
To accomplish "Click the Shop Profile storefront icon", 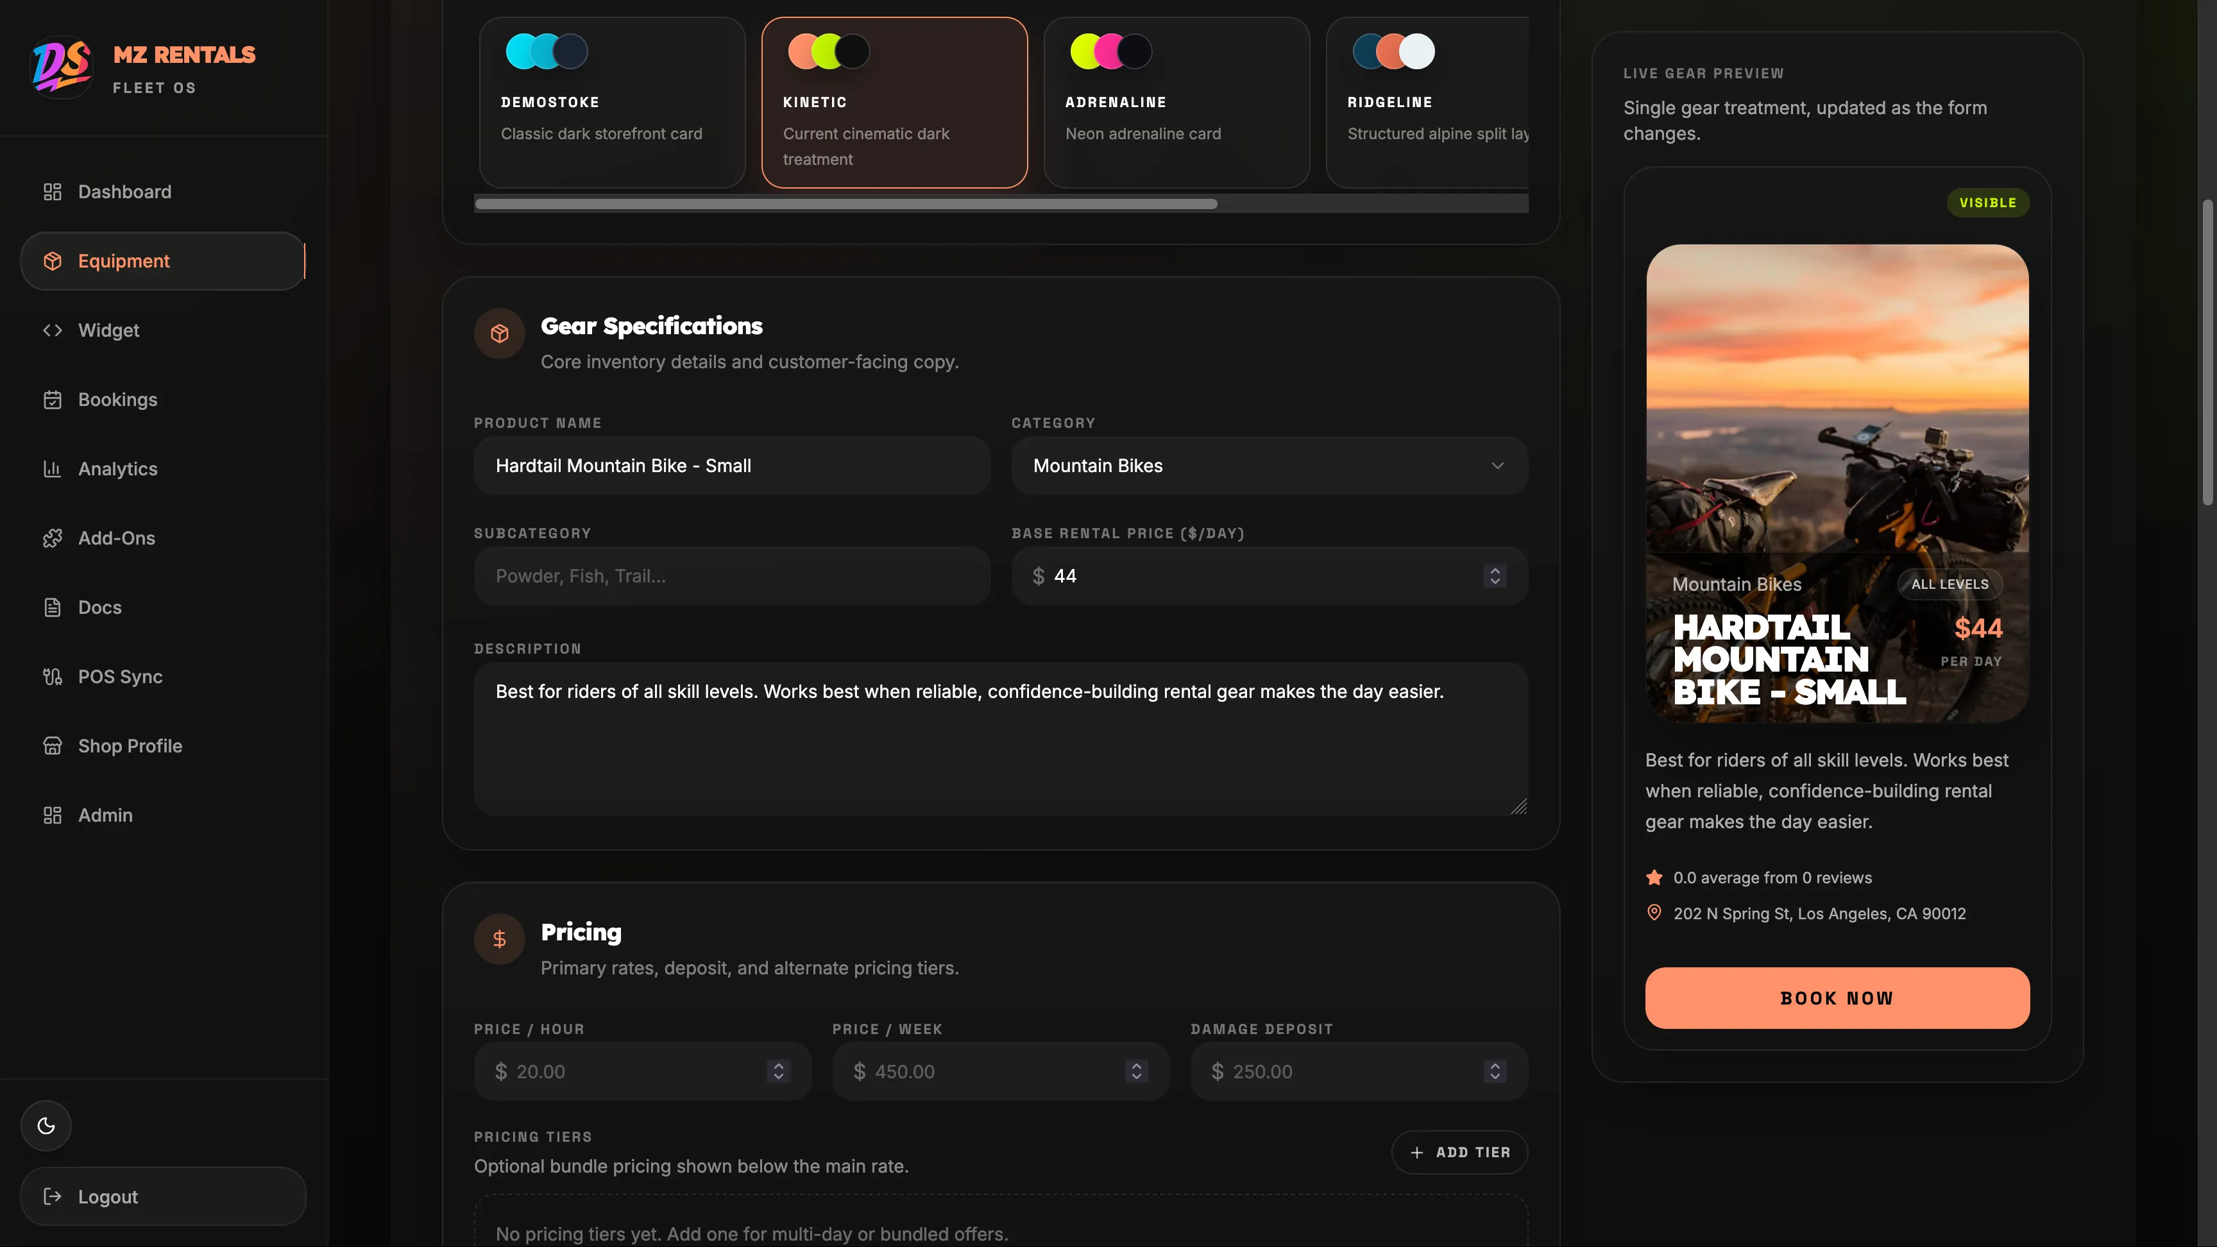I will [x=53, y=746].
